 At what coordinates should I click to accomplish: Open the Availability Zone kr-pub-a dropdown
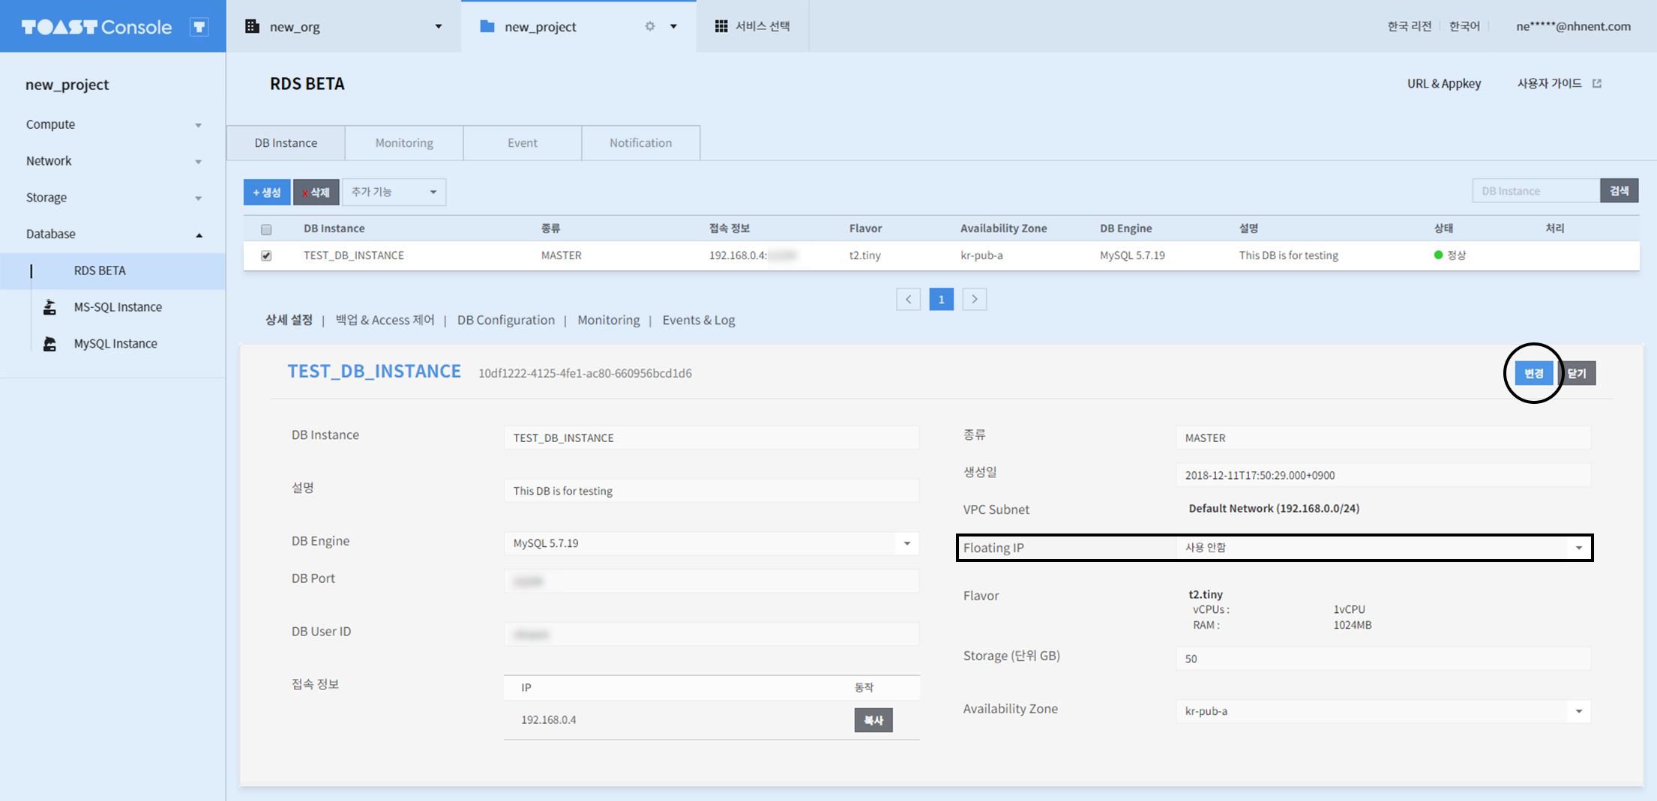[1383, 711]
